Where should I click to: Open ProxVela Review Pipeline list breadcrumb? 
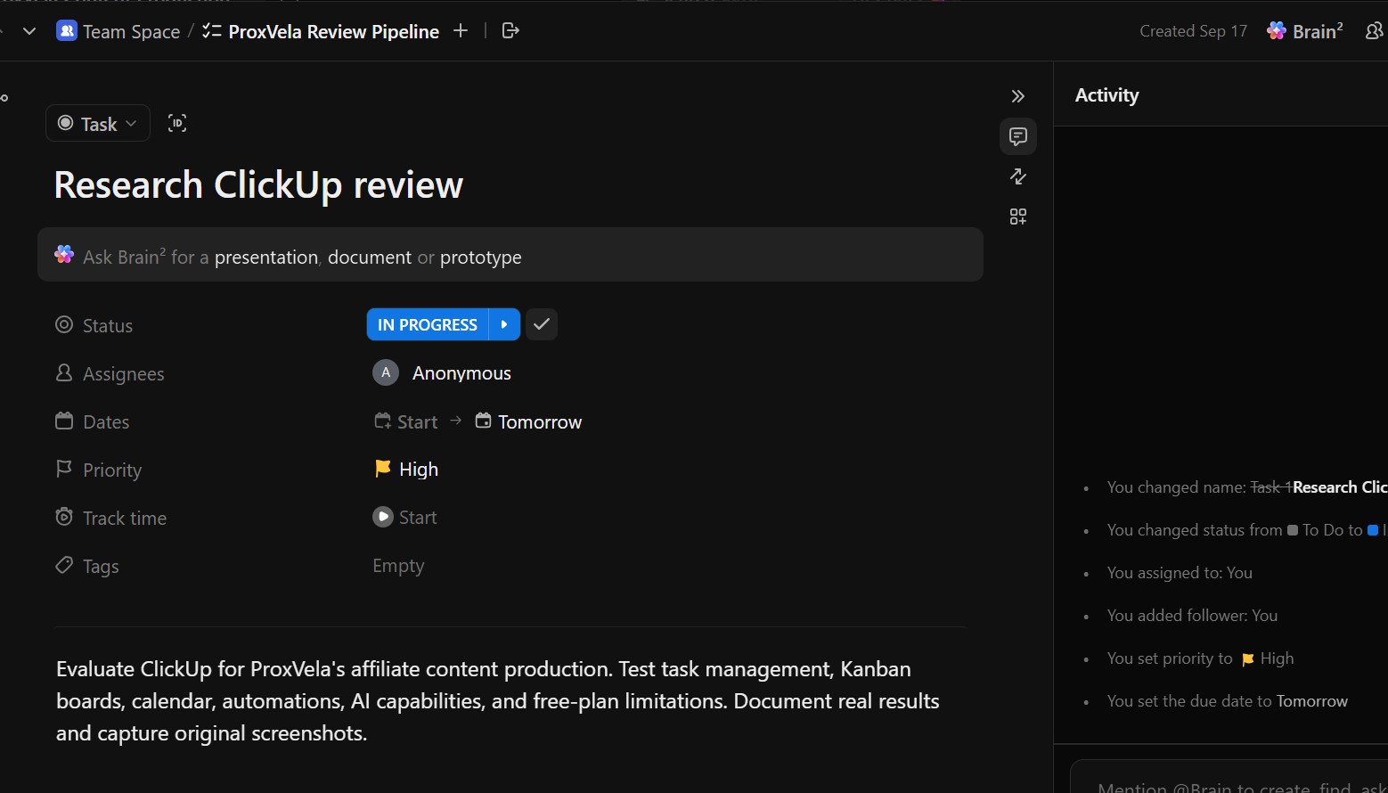(321, 31)
